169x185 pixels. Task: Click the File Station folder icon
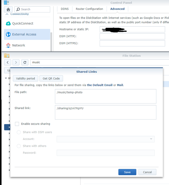7,55
